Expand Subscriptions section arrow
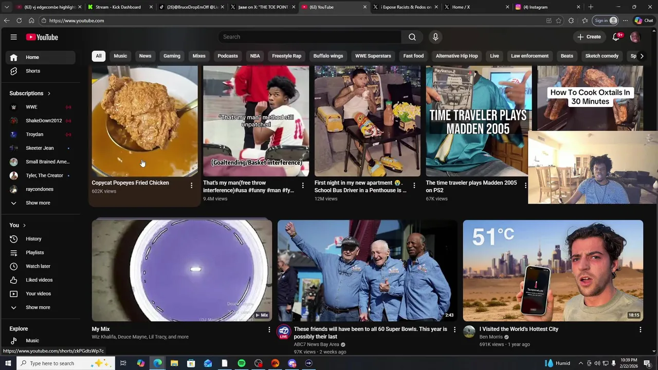658x370 pixels. [49, 94]
